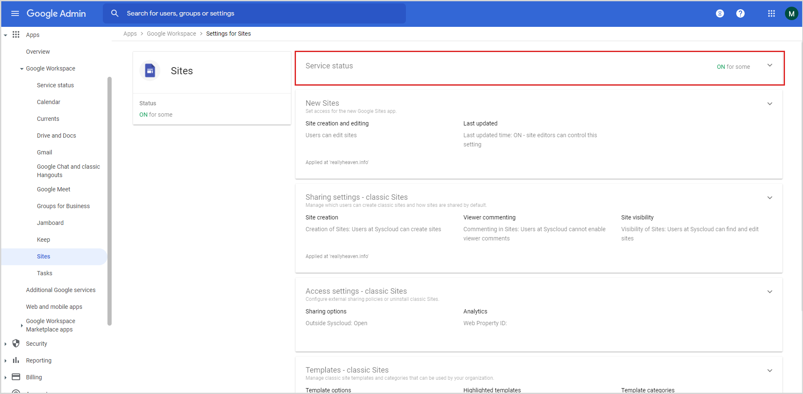Open the hourglass tasks icon

coord(720,13)
